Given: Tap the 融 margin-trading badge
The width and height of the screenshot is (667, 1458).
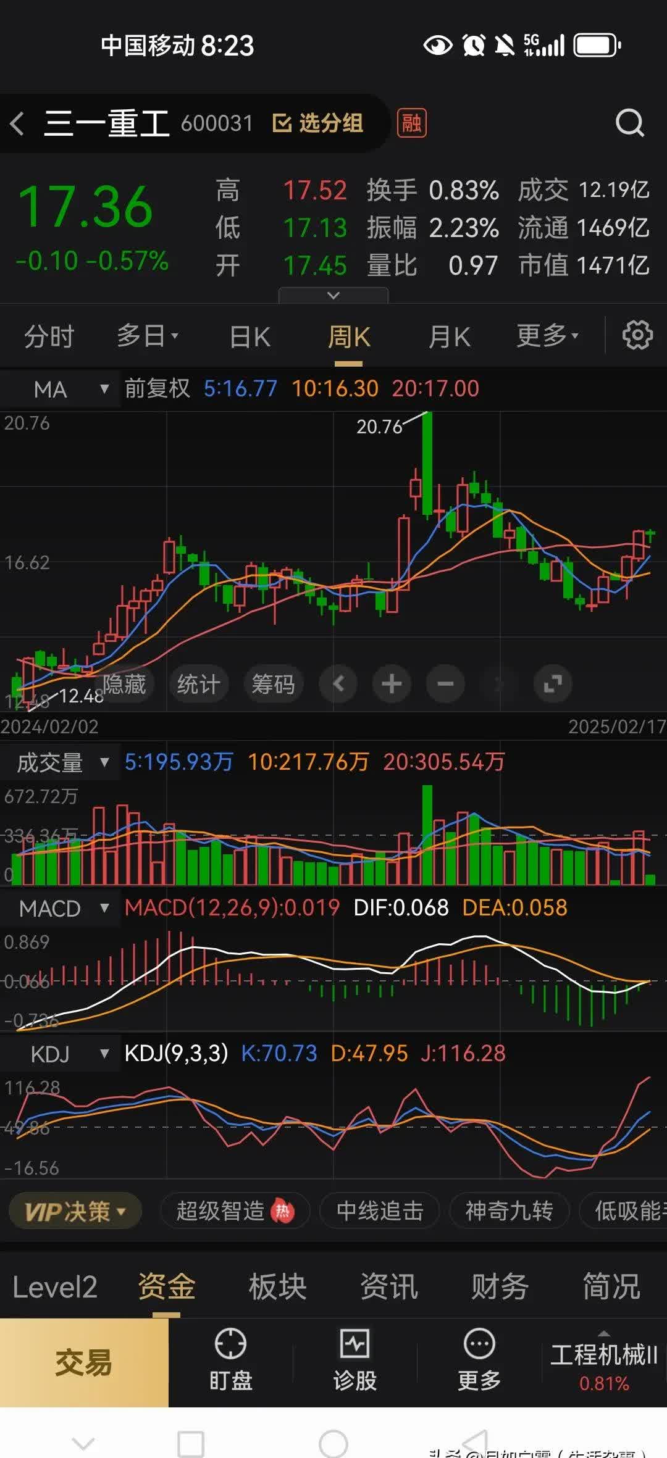Looking at the screenshot, I should (x=411, y=123).
